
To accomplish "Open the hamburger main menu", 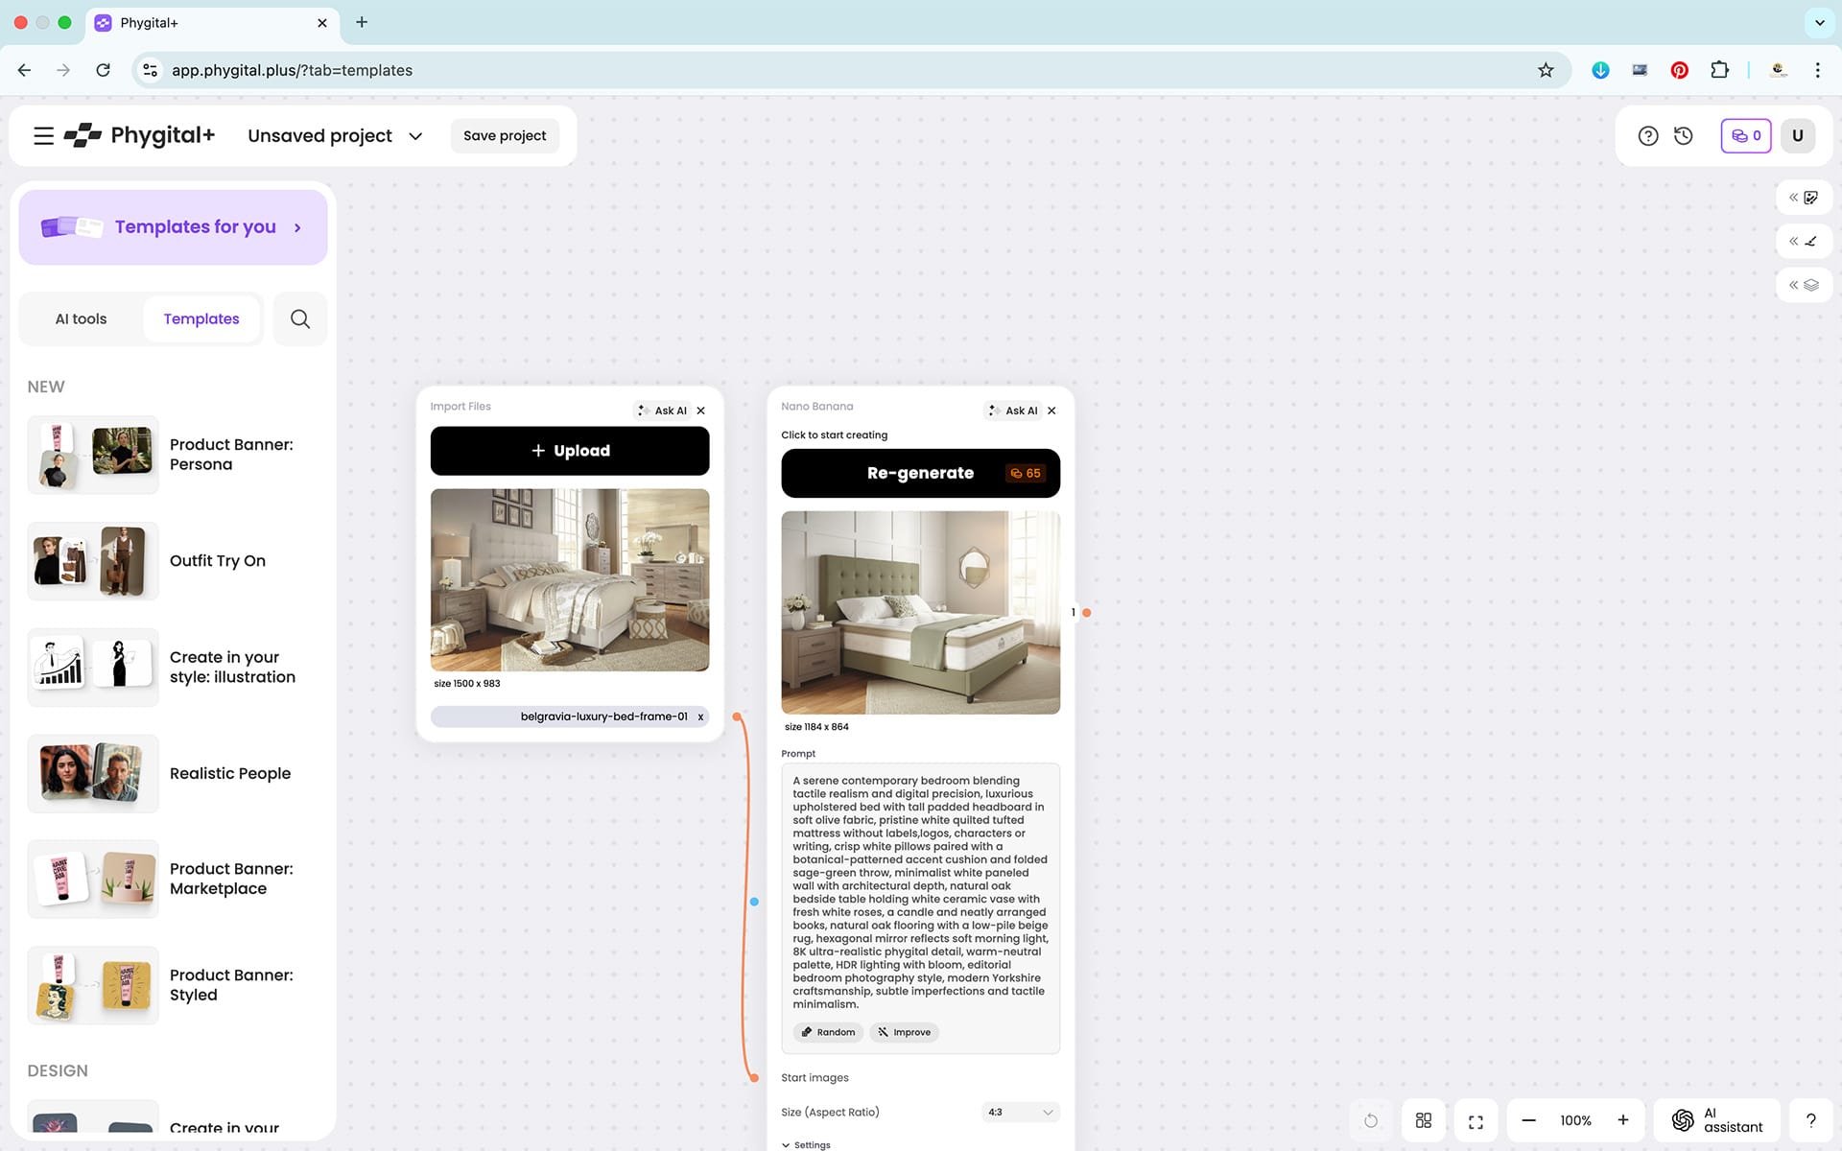I will (43, 136).
